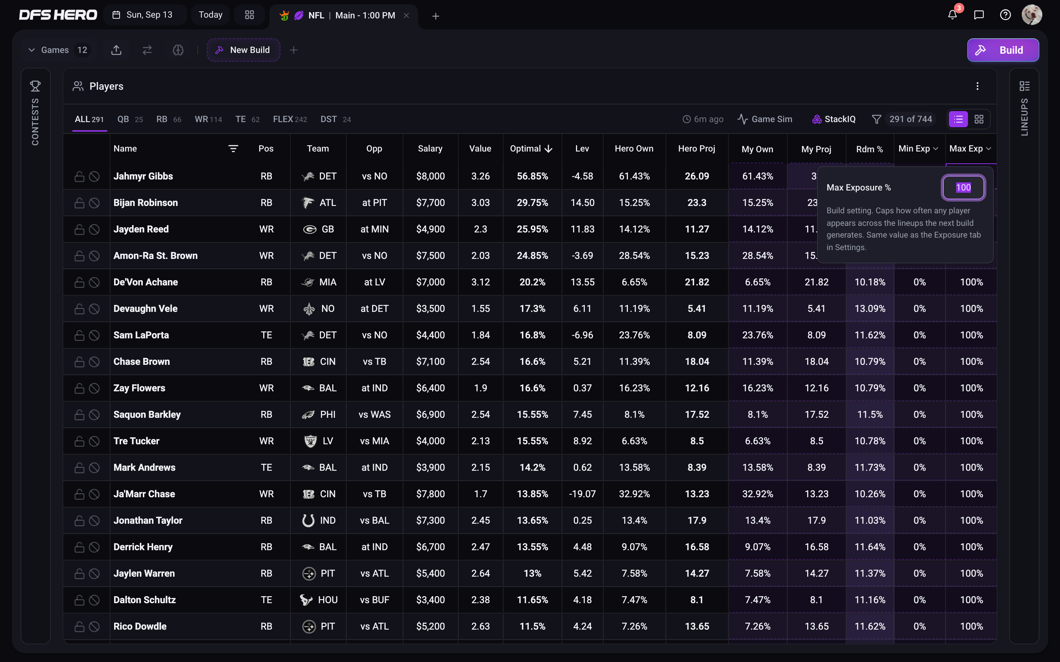The image size is (1060, 662).
Task: Click Mark Andrews' Optimal 14.2% cell
Action: coord(532,467)
